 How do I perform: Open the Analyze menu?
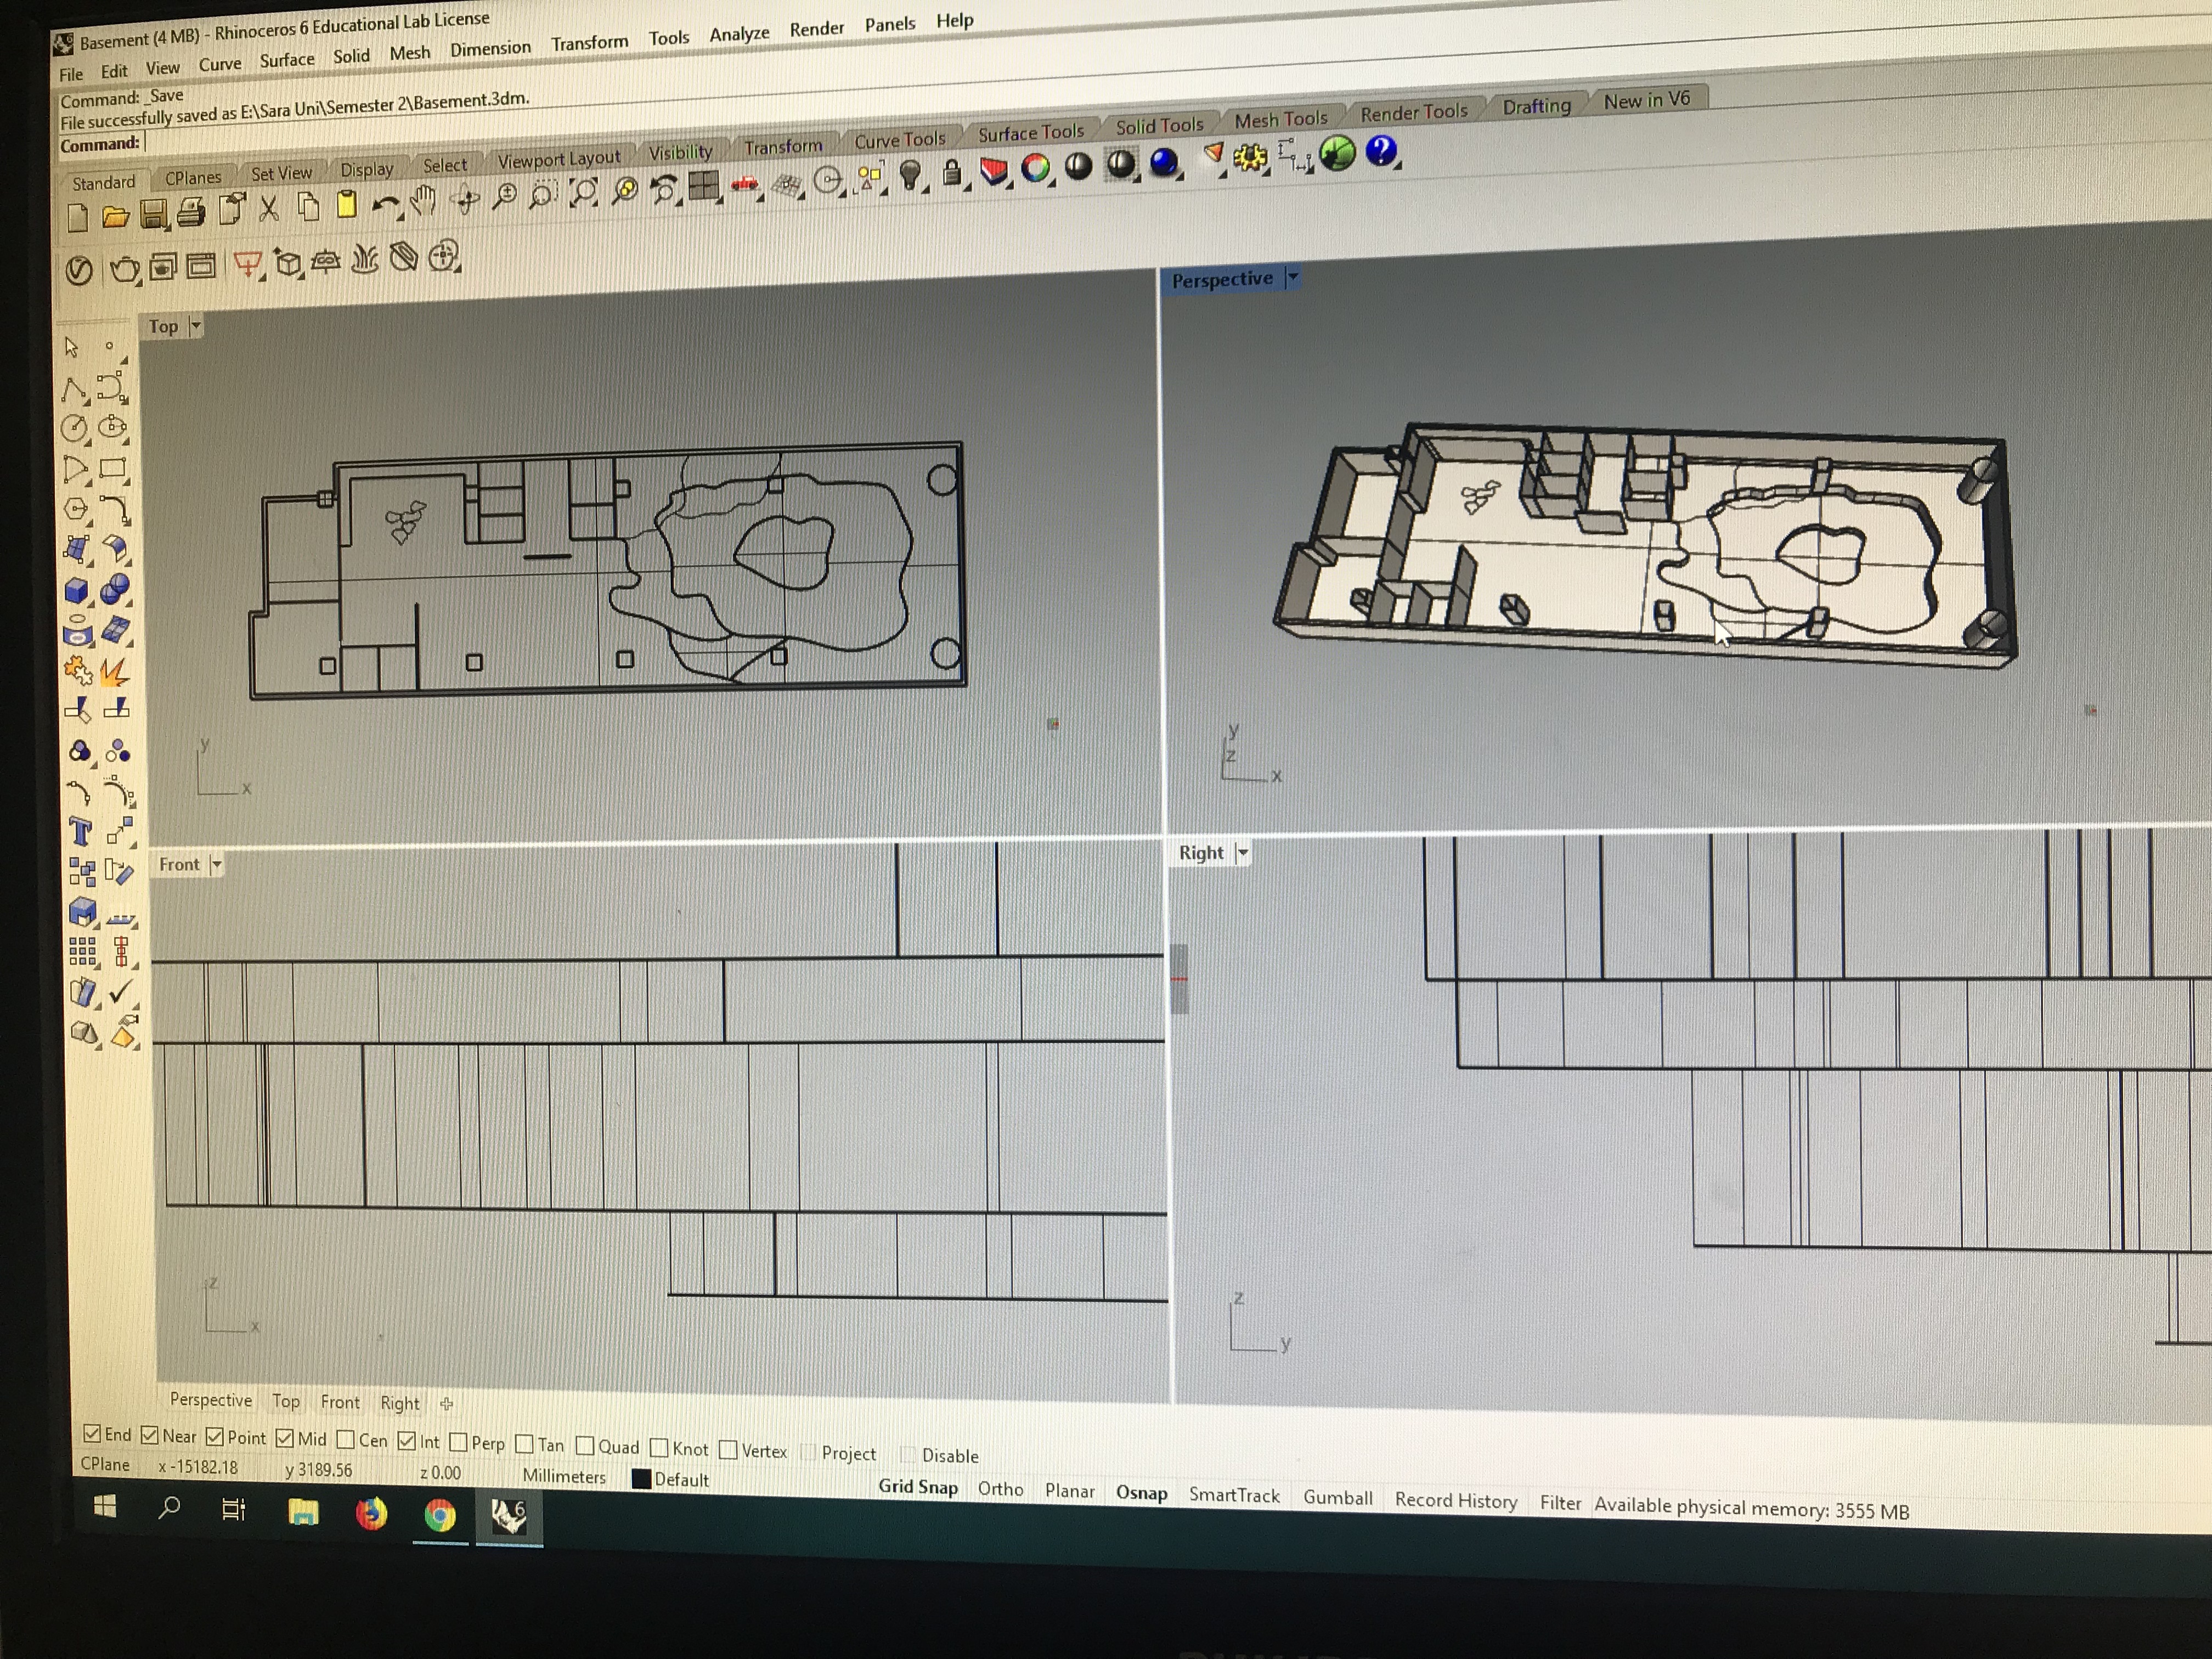(x=739, y=34)
